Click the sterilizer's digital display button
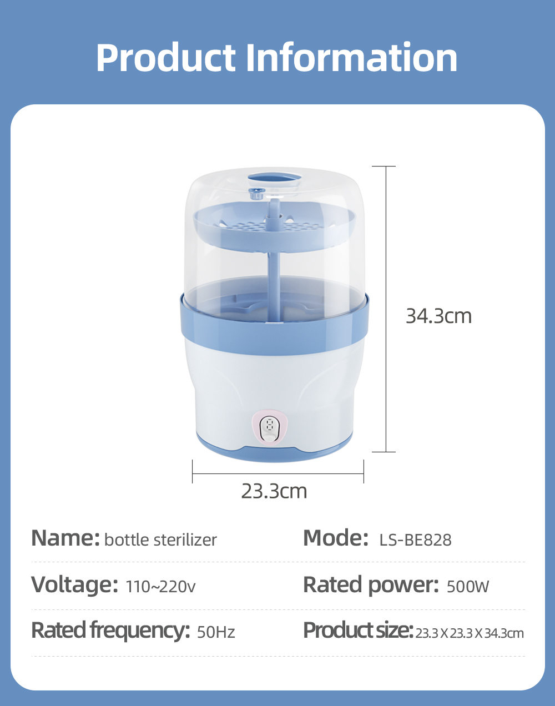The height and width of the screenshot is (706, 555). pyautogui.click(x=270, y=428)
